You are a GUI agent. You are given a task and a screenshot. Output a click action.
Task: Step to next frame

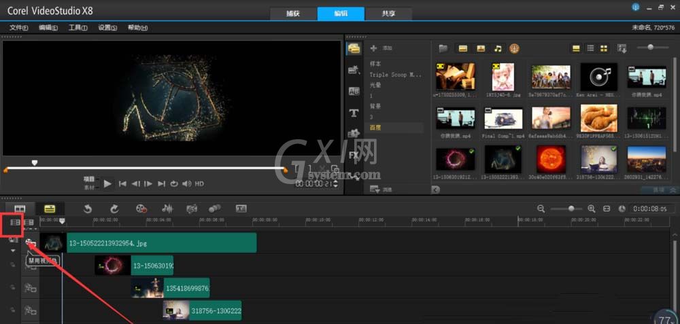click(148, 183)
